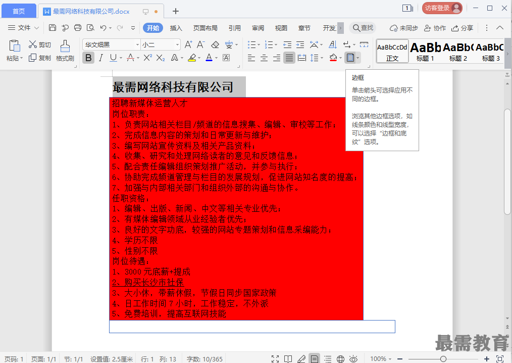Click the vertical document scrollbar
This screenshot has height=363, width=512.
point(507,162)
